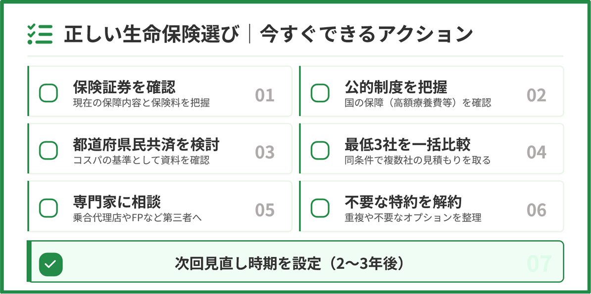
Task: Click the number 04 badge
Action: click(536, 153)
